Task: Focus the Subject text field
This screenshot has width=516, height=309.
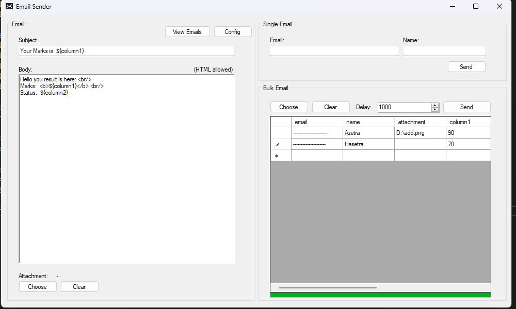Action: tap(126, 51)
